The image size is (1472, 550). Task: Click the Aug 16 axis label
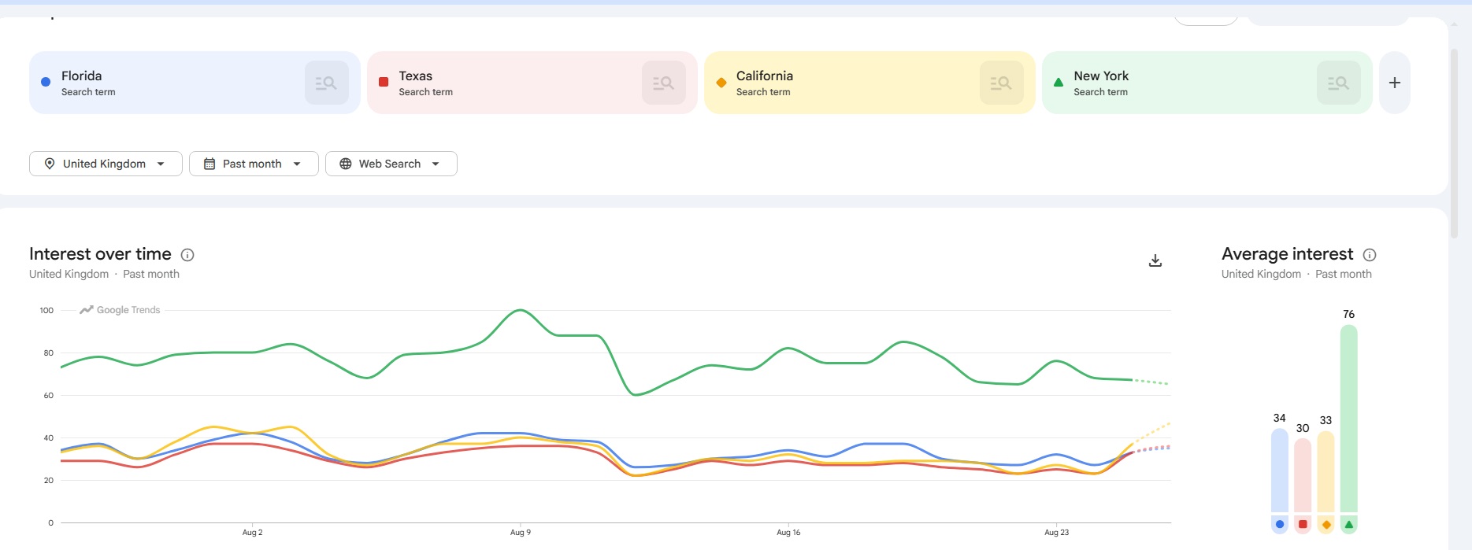pyautogui.click(x=788, y=533)
